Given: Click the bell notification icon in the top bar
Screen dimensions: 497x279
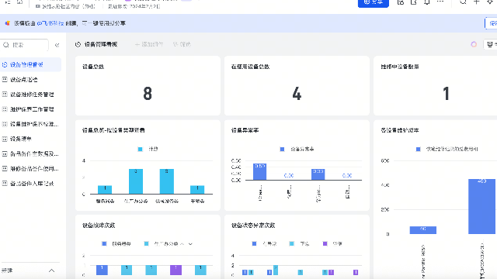Looking at the screenshot, I should [427, 2].
